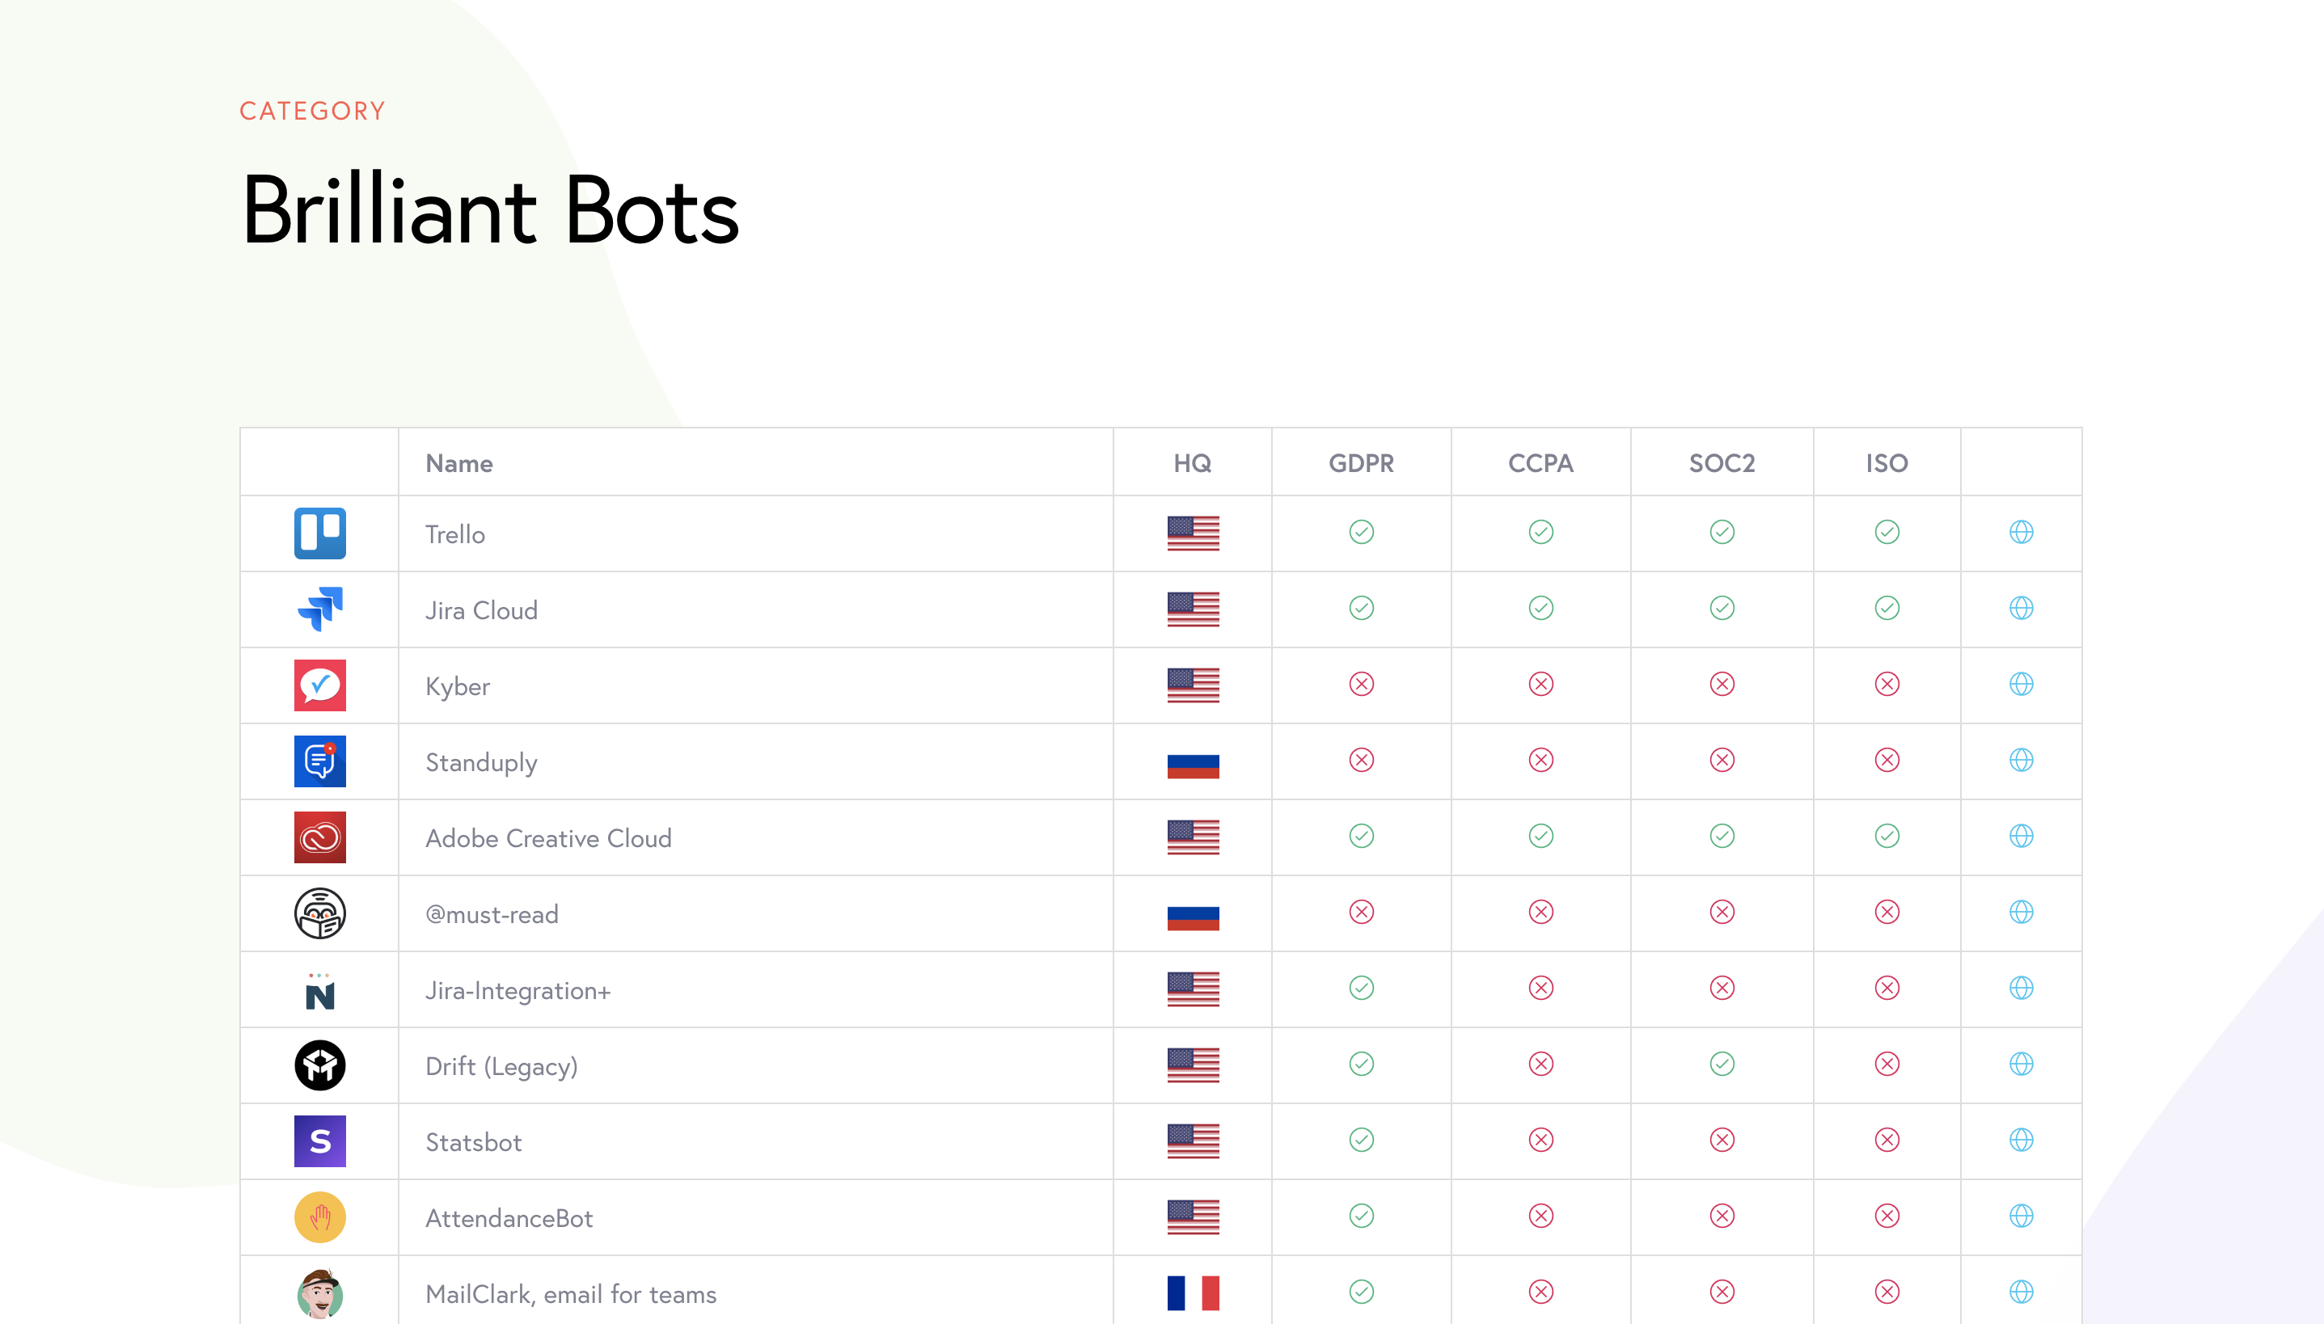This screenshot has height=1324, width=2324.
Task: Select the AttendanceBot hand icon
Action: 320,1217
